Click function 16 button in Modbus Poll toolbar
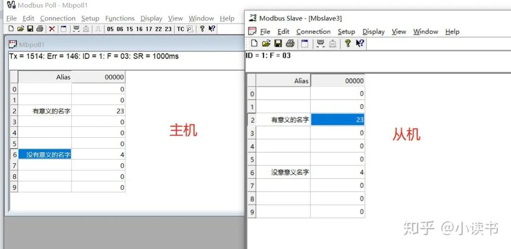Image resolution: width=511 pixels, height=249 pixels. coord(139,29)
